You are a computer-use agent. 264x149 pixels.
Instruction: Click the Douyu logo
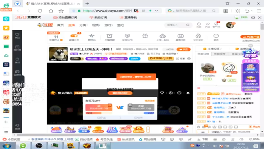coord(45,25)
